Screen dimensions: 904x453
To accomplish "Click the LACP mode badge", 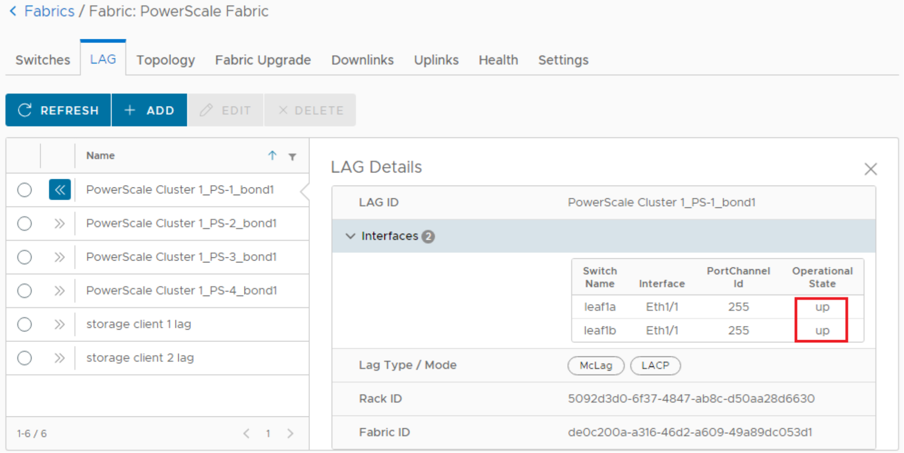I will 655,366.
